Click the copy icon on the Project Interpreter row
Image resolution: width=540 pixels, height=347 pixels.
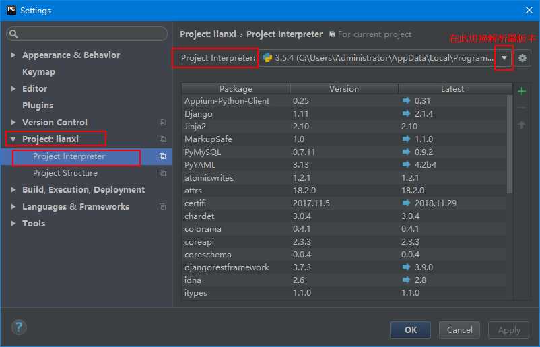tap(162, 156)
